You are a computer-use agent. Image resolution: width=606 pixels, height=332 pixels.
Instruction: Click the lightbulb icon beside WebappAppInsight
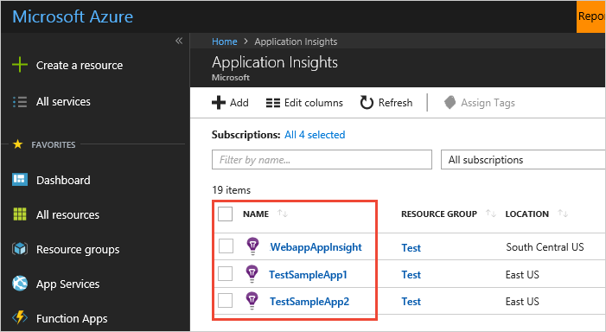pos(252,246)
